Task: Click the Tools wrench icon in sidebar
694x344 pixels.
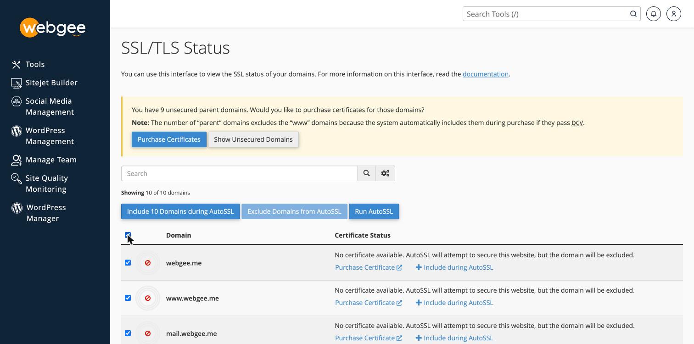Action: point(17,65)
